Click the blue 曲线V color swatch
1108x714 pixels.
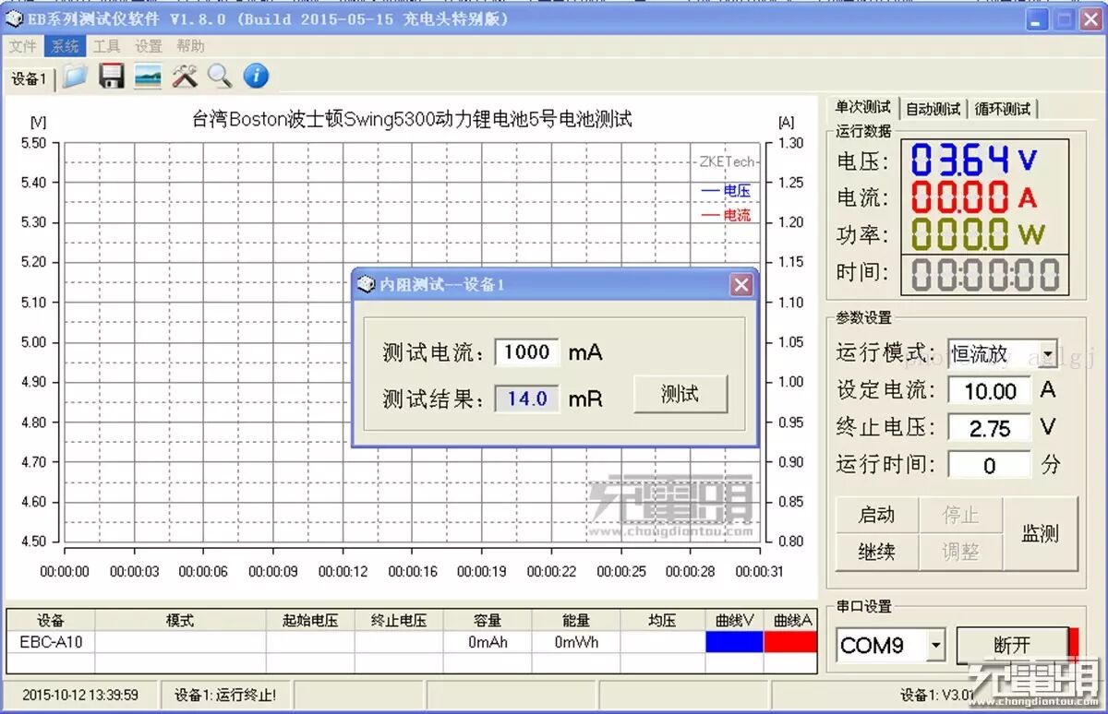(x=735, y=642)
